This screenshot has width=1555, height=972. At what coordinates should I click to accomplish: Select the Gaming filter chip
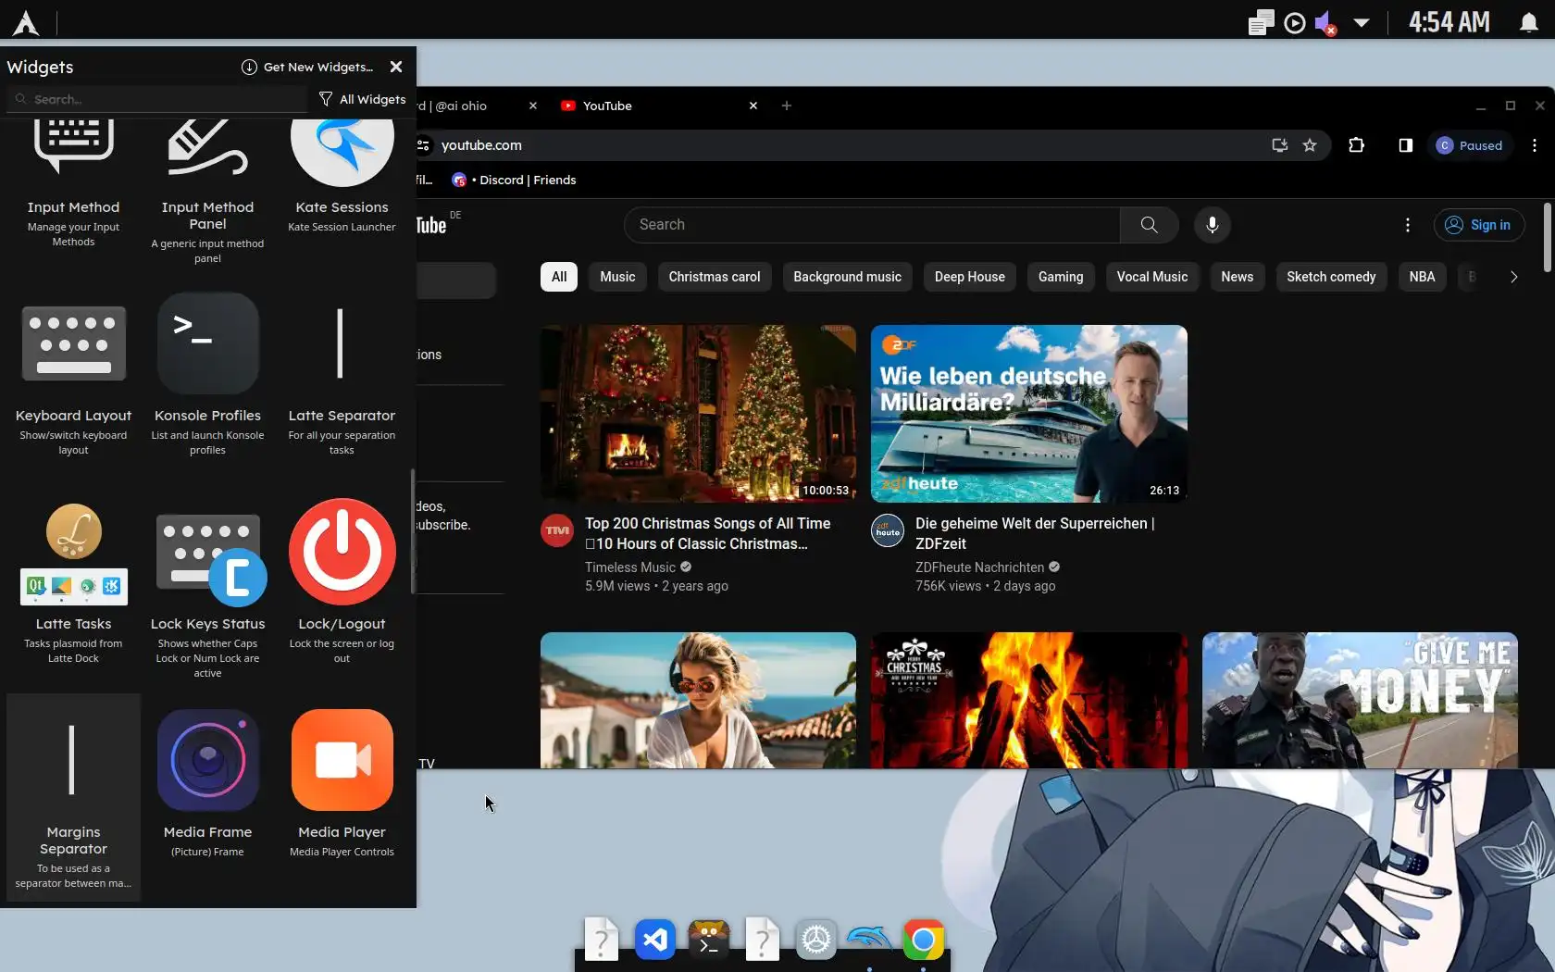pos(1061,277)
